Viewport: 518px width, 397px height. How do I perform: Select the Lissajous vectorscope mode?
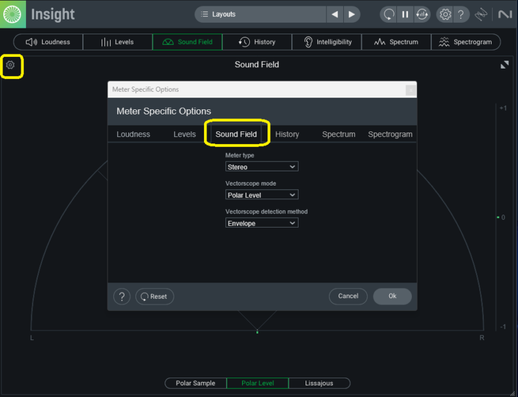click(x=319, y=383)
